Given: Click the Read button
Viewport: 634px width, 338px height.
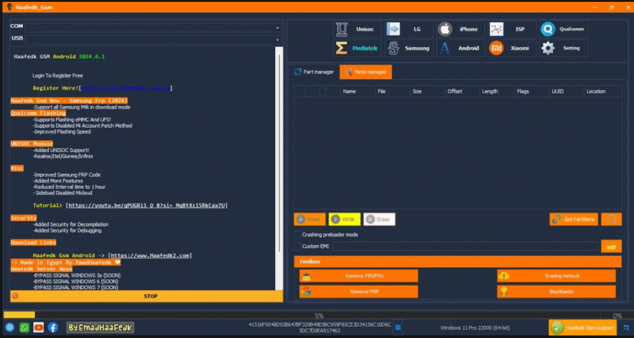Looking at the screenshot, I should [x=310, y=219].
